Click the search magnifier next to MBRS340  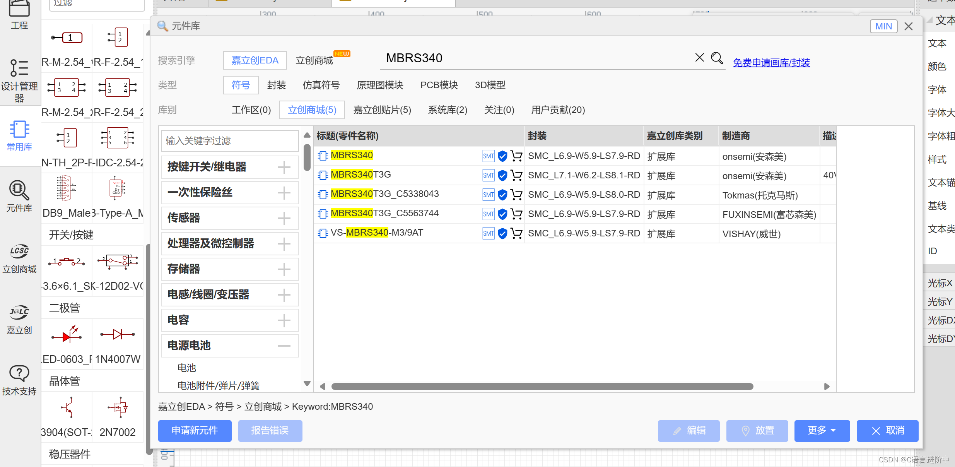click(717, 58)
